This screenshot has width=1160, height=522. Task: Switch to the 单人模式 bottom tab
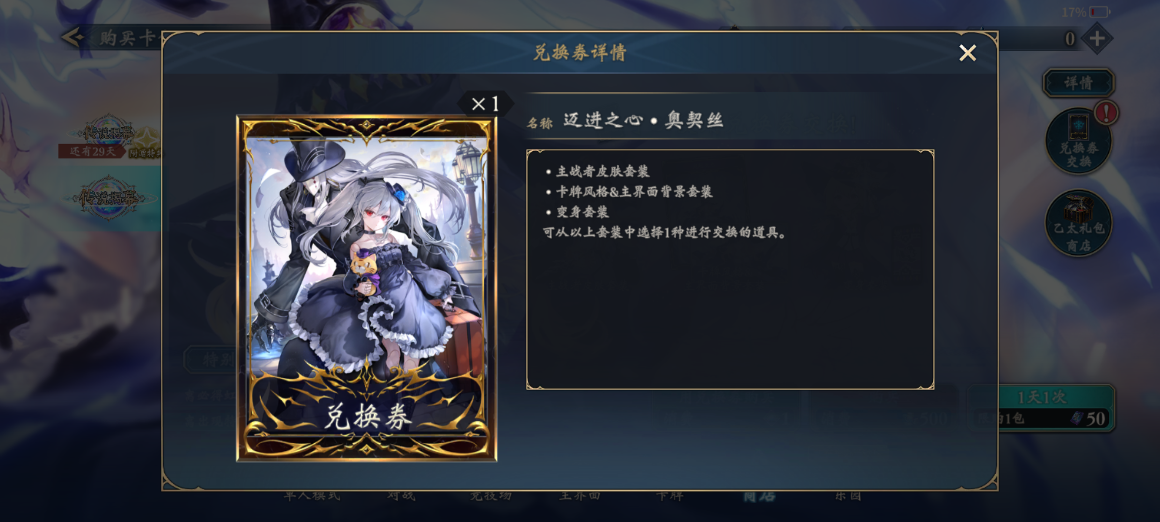(x=312, y=496)
